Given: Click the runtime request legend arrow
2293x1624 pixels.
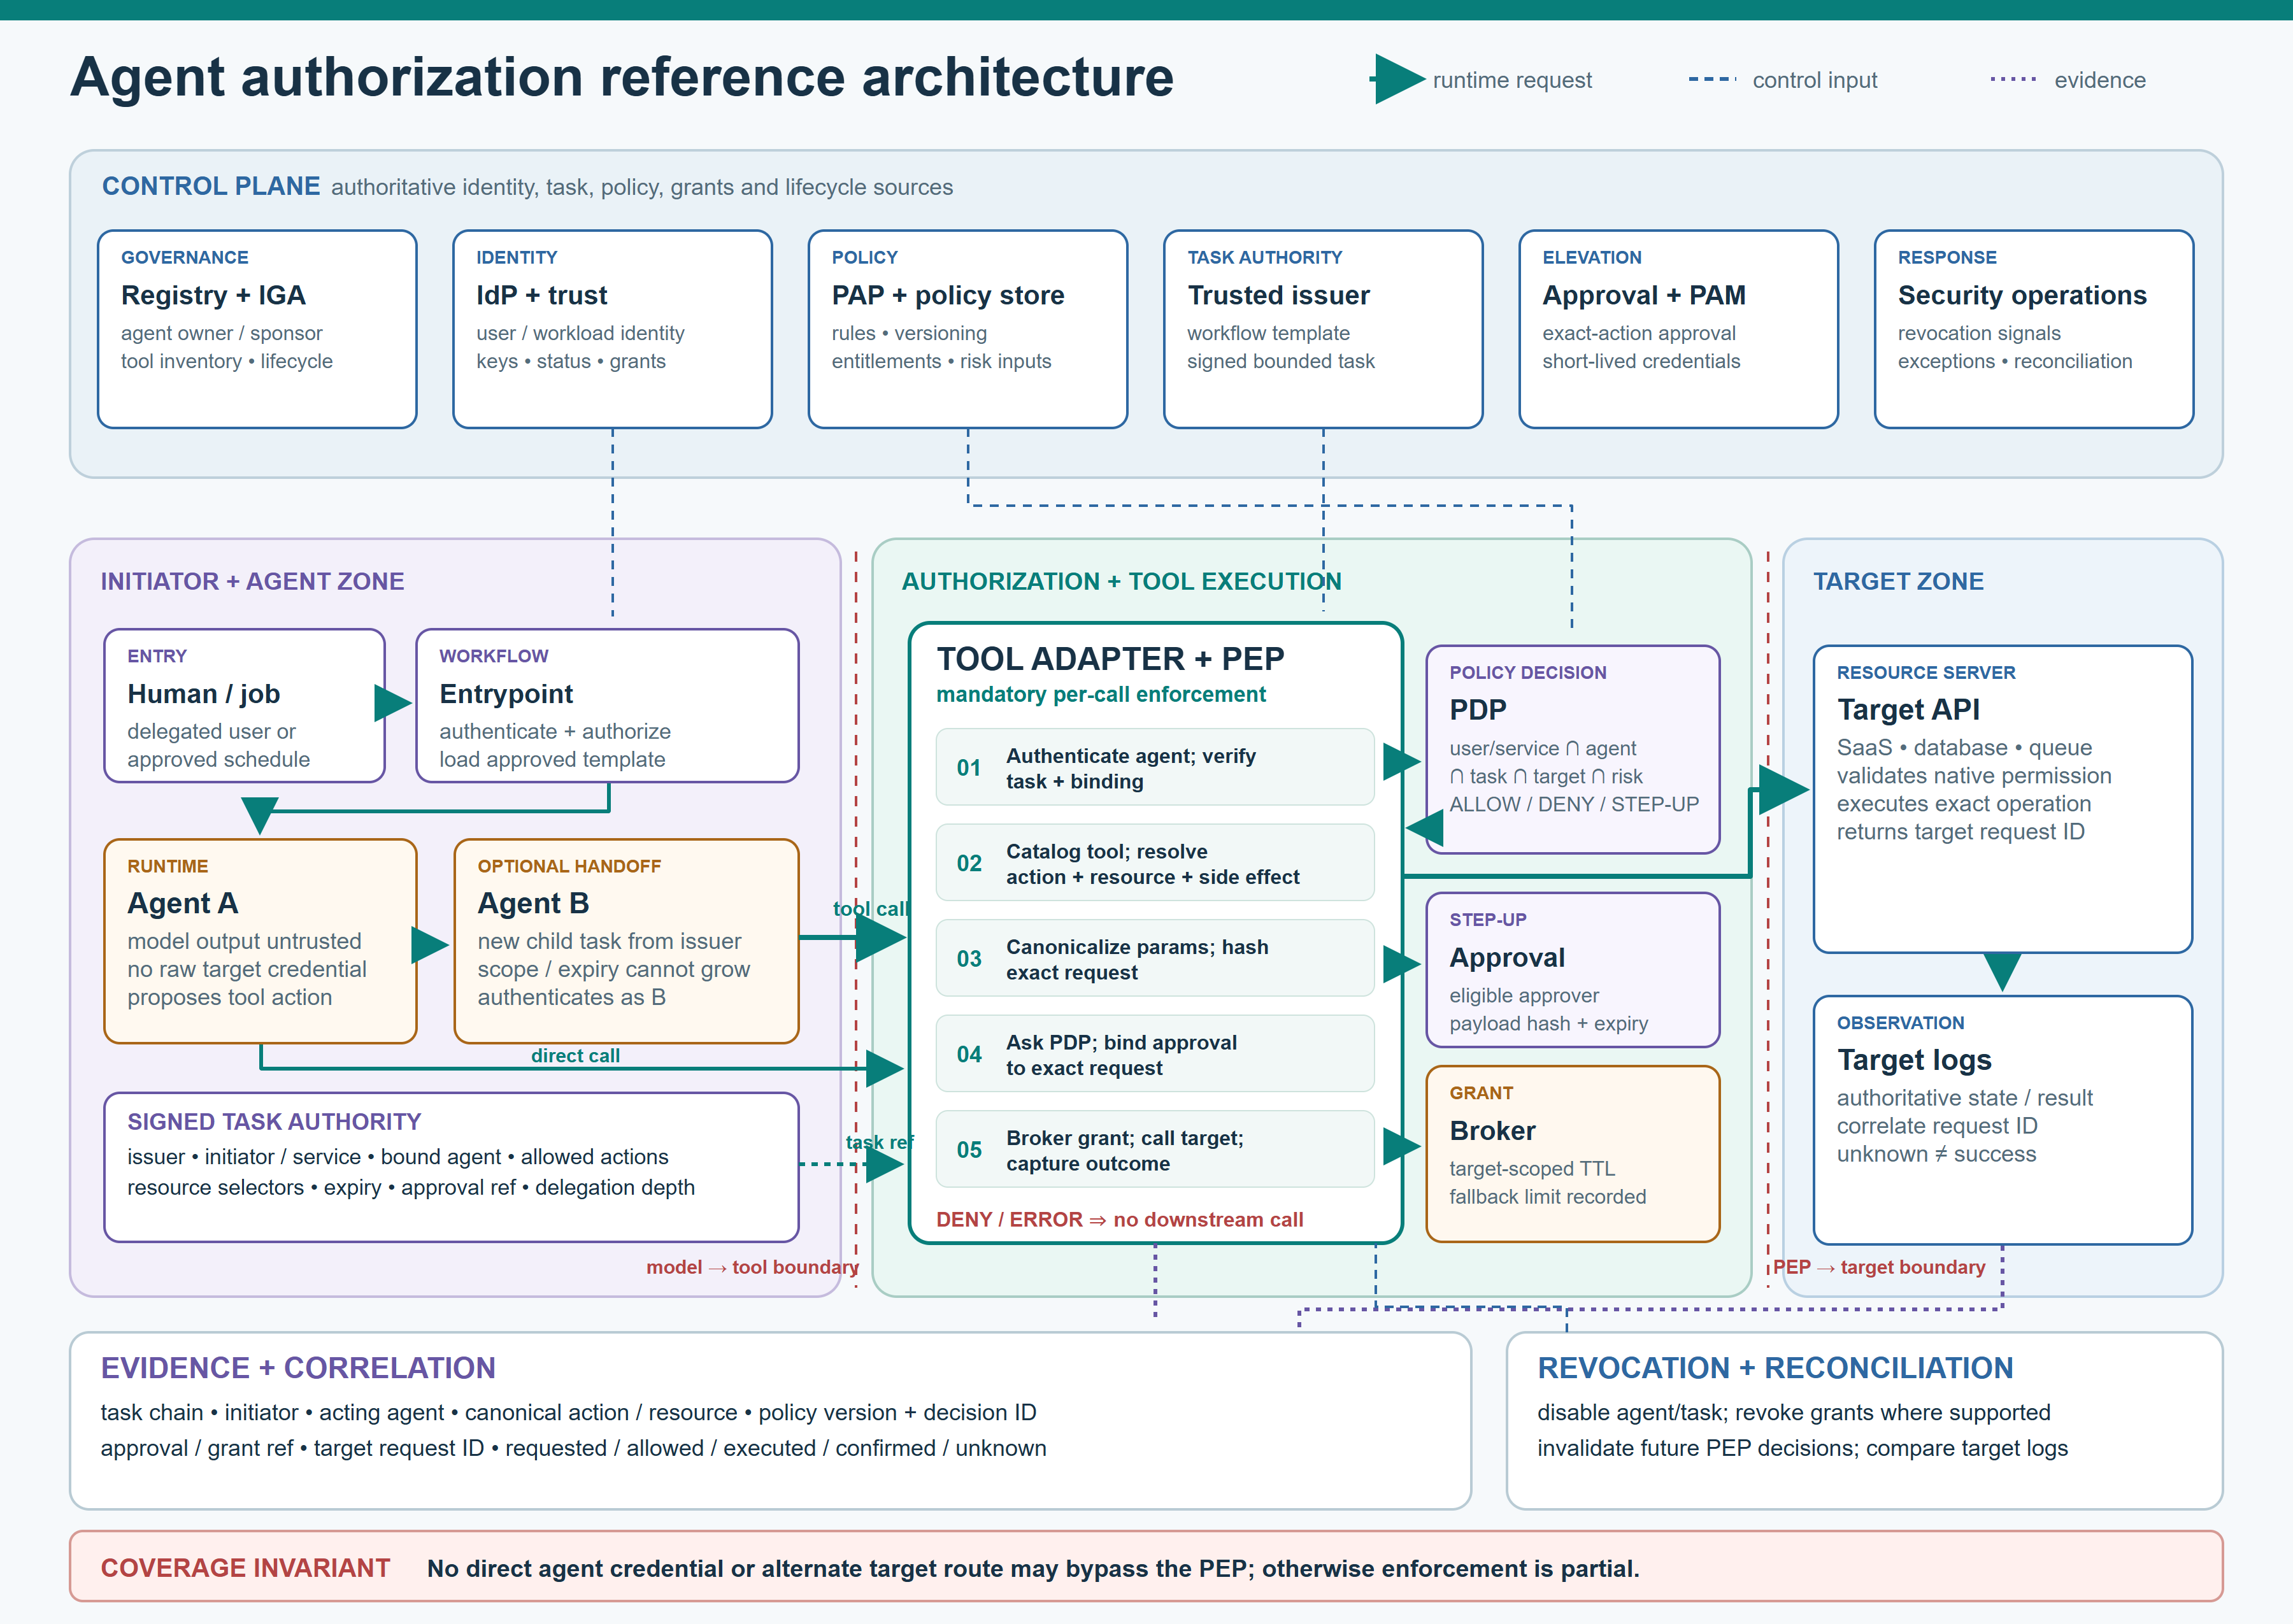Looking at the screenshot, I should 1398,79.
